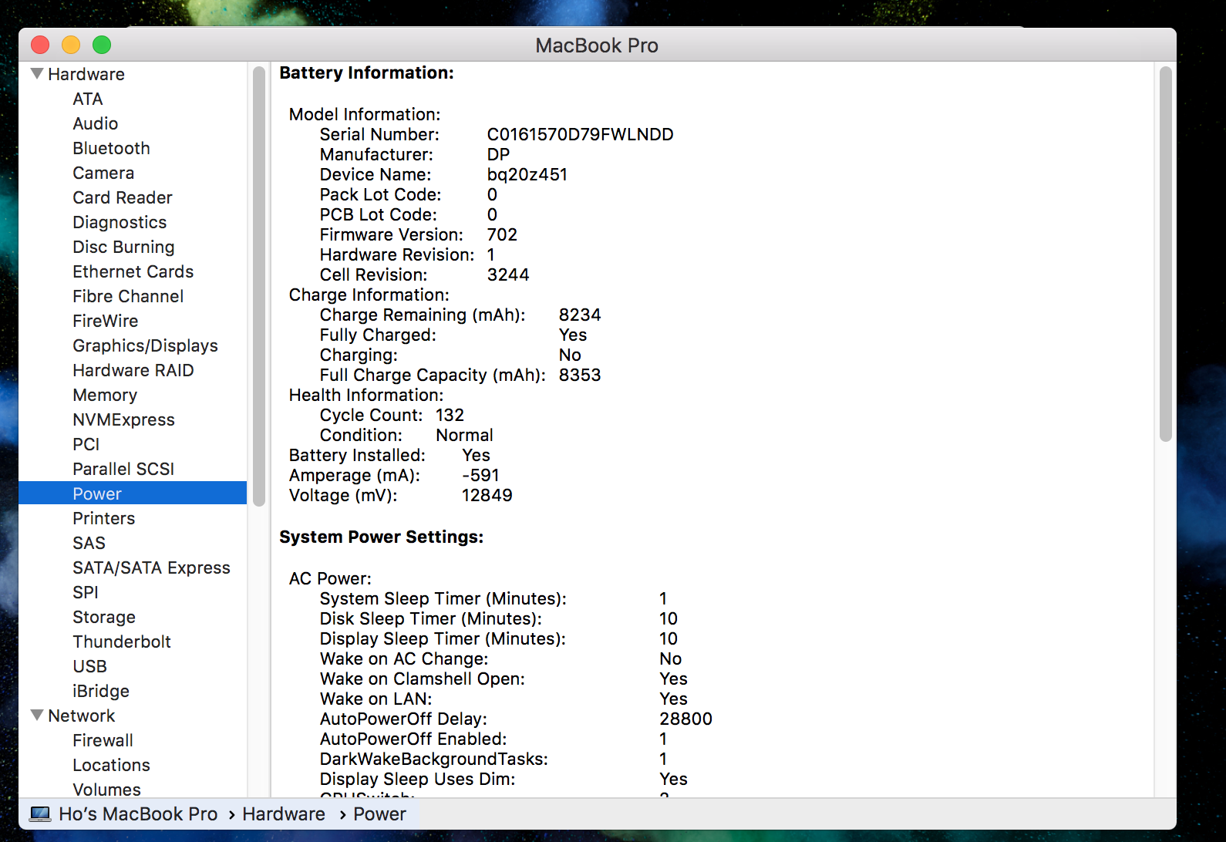
Task: Click the Cell Revision value 3244
Action: tap(508, 274)
